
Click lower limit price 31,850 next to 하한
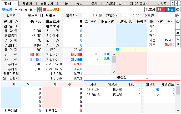coord(36,60)
